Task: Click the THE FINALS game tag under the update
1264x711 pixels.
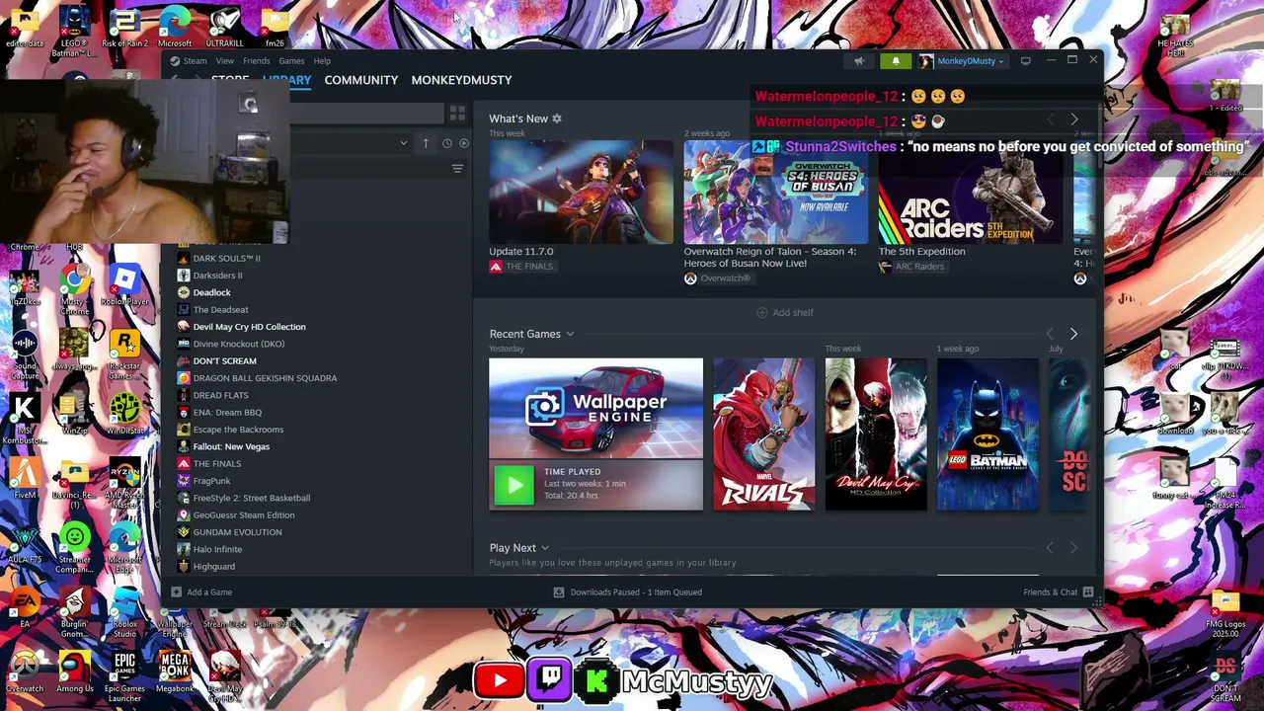Action: 521,267
